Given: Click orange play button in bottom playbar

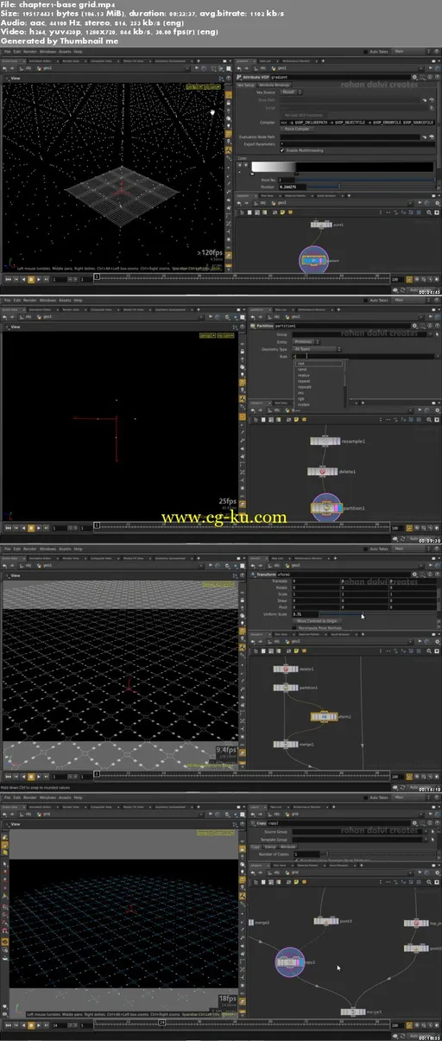Looking at the screenshot, I should [x=31, y=1024].
